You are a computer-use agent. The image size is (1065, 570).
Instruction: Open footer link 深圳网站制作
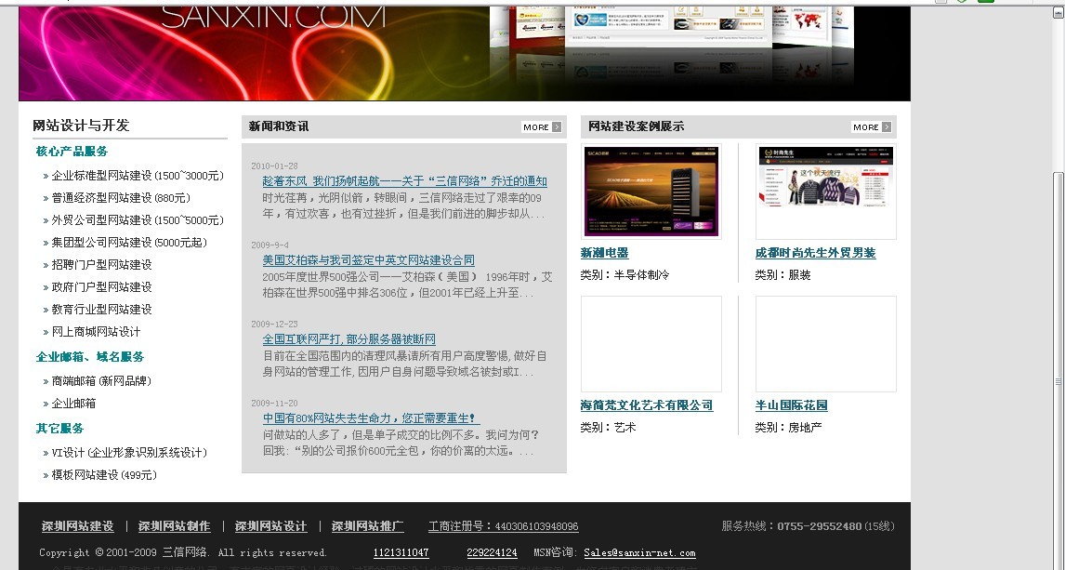point(174,526)
